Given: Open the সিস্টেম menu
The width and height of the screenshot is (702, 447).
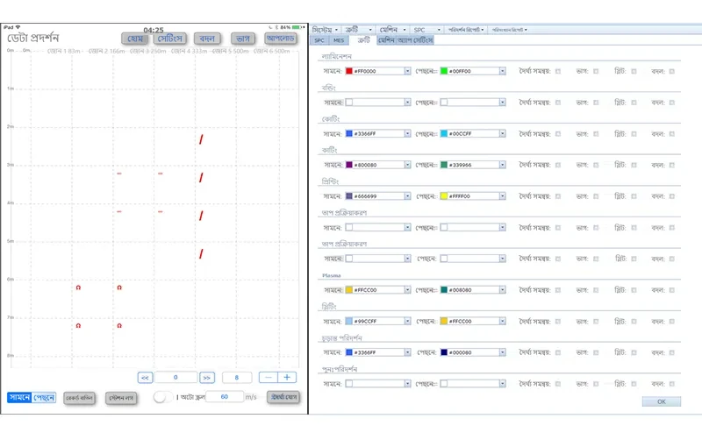Looking at the screenshot, I should 326,30.
